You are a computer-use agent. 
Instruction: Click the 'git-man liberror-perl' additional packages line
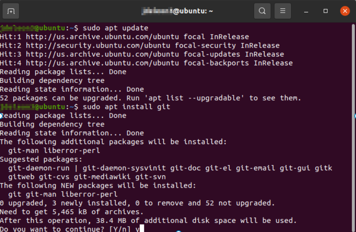click(x=54, y=151)
